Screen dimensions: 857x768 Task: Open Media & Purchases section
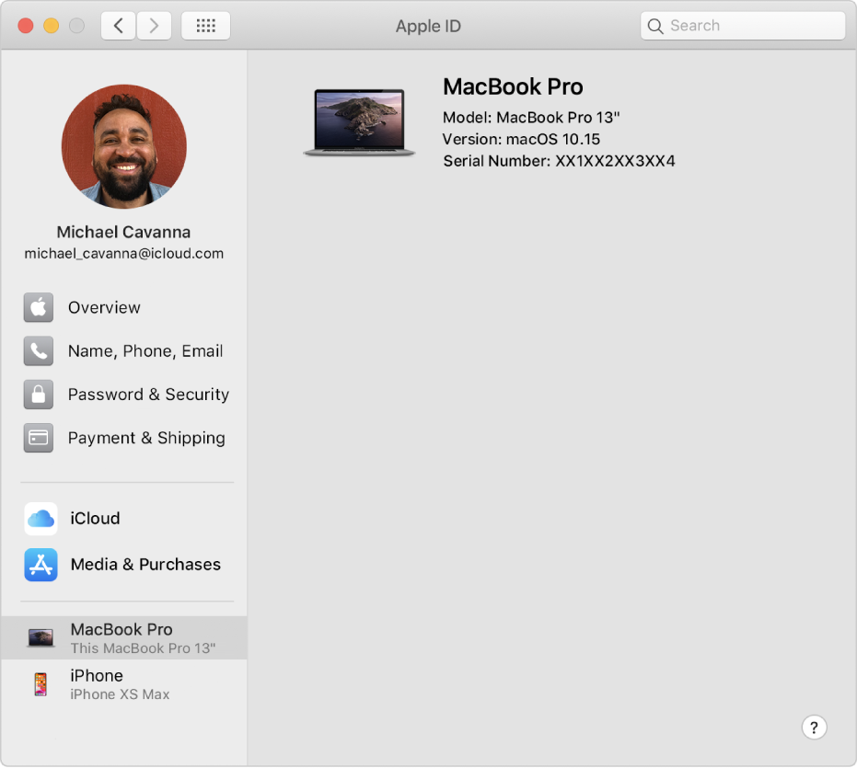point(145,564)
